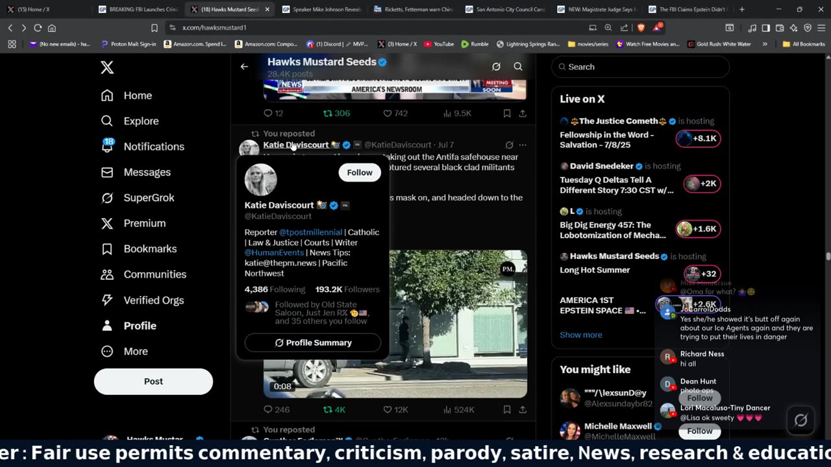
Task: Open the X logo home icon
Action: 107,67
